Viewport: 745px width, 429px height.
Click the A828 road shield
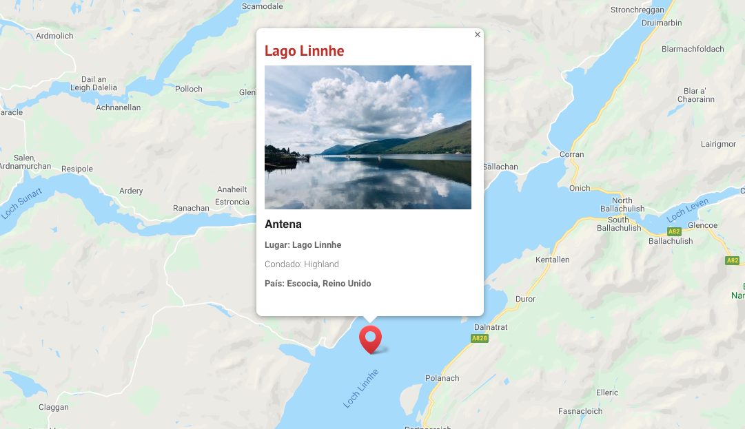(x=480, y=338)
